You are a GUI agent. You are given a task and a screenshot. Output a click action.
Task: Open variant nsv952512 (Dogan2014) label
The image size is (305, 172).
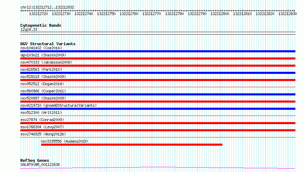tap(42, 84)
